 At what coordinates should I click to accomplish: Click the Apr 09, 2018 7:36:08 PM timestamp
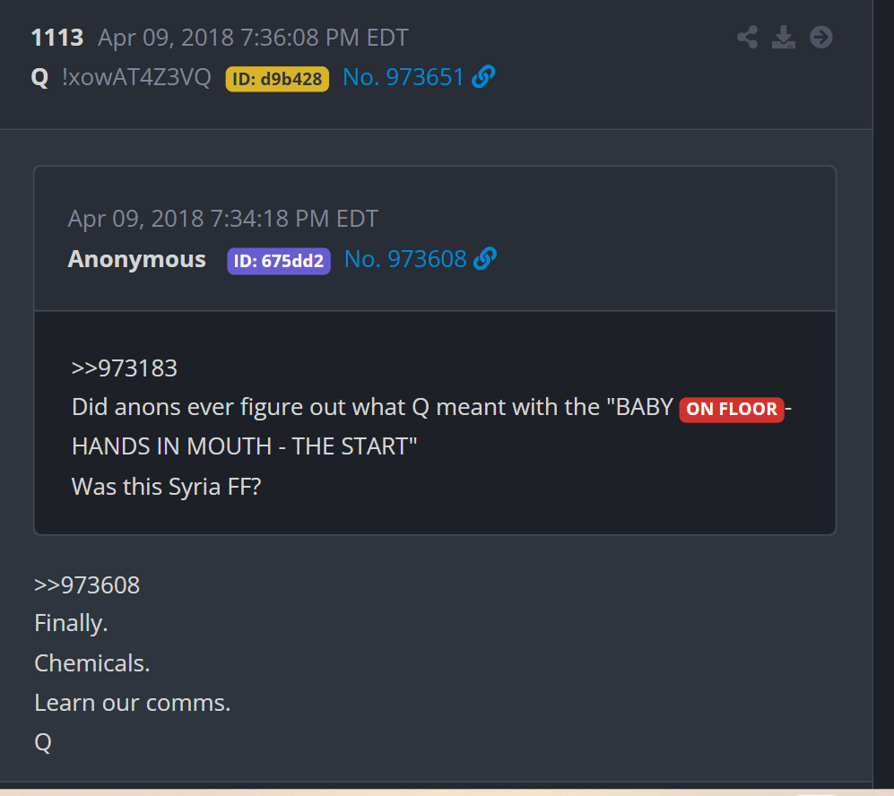pos(253,38)
